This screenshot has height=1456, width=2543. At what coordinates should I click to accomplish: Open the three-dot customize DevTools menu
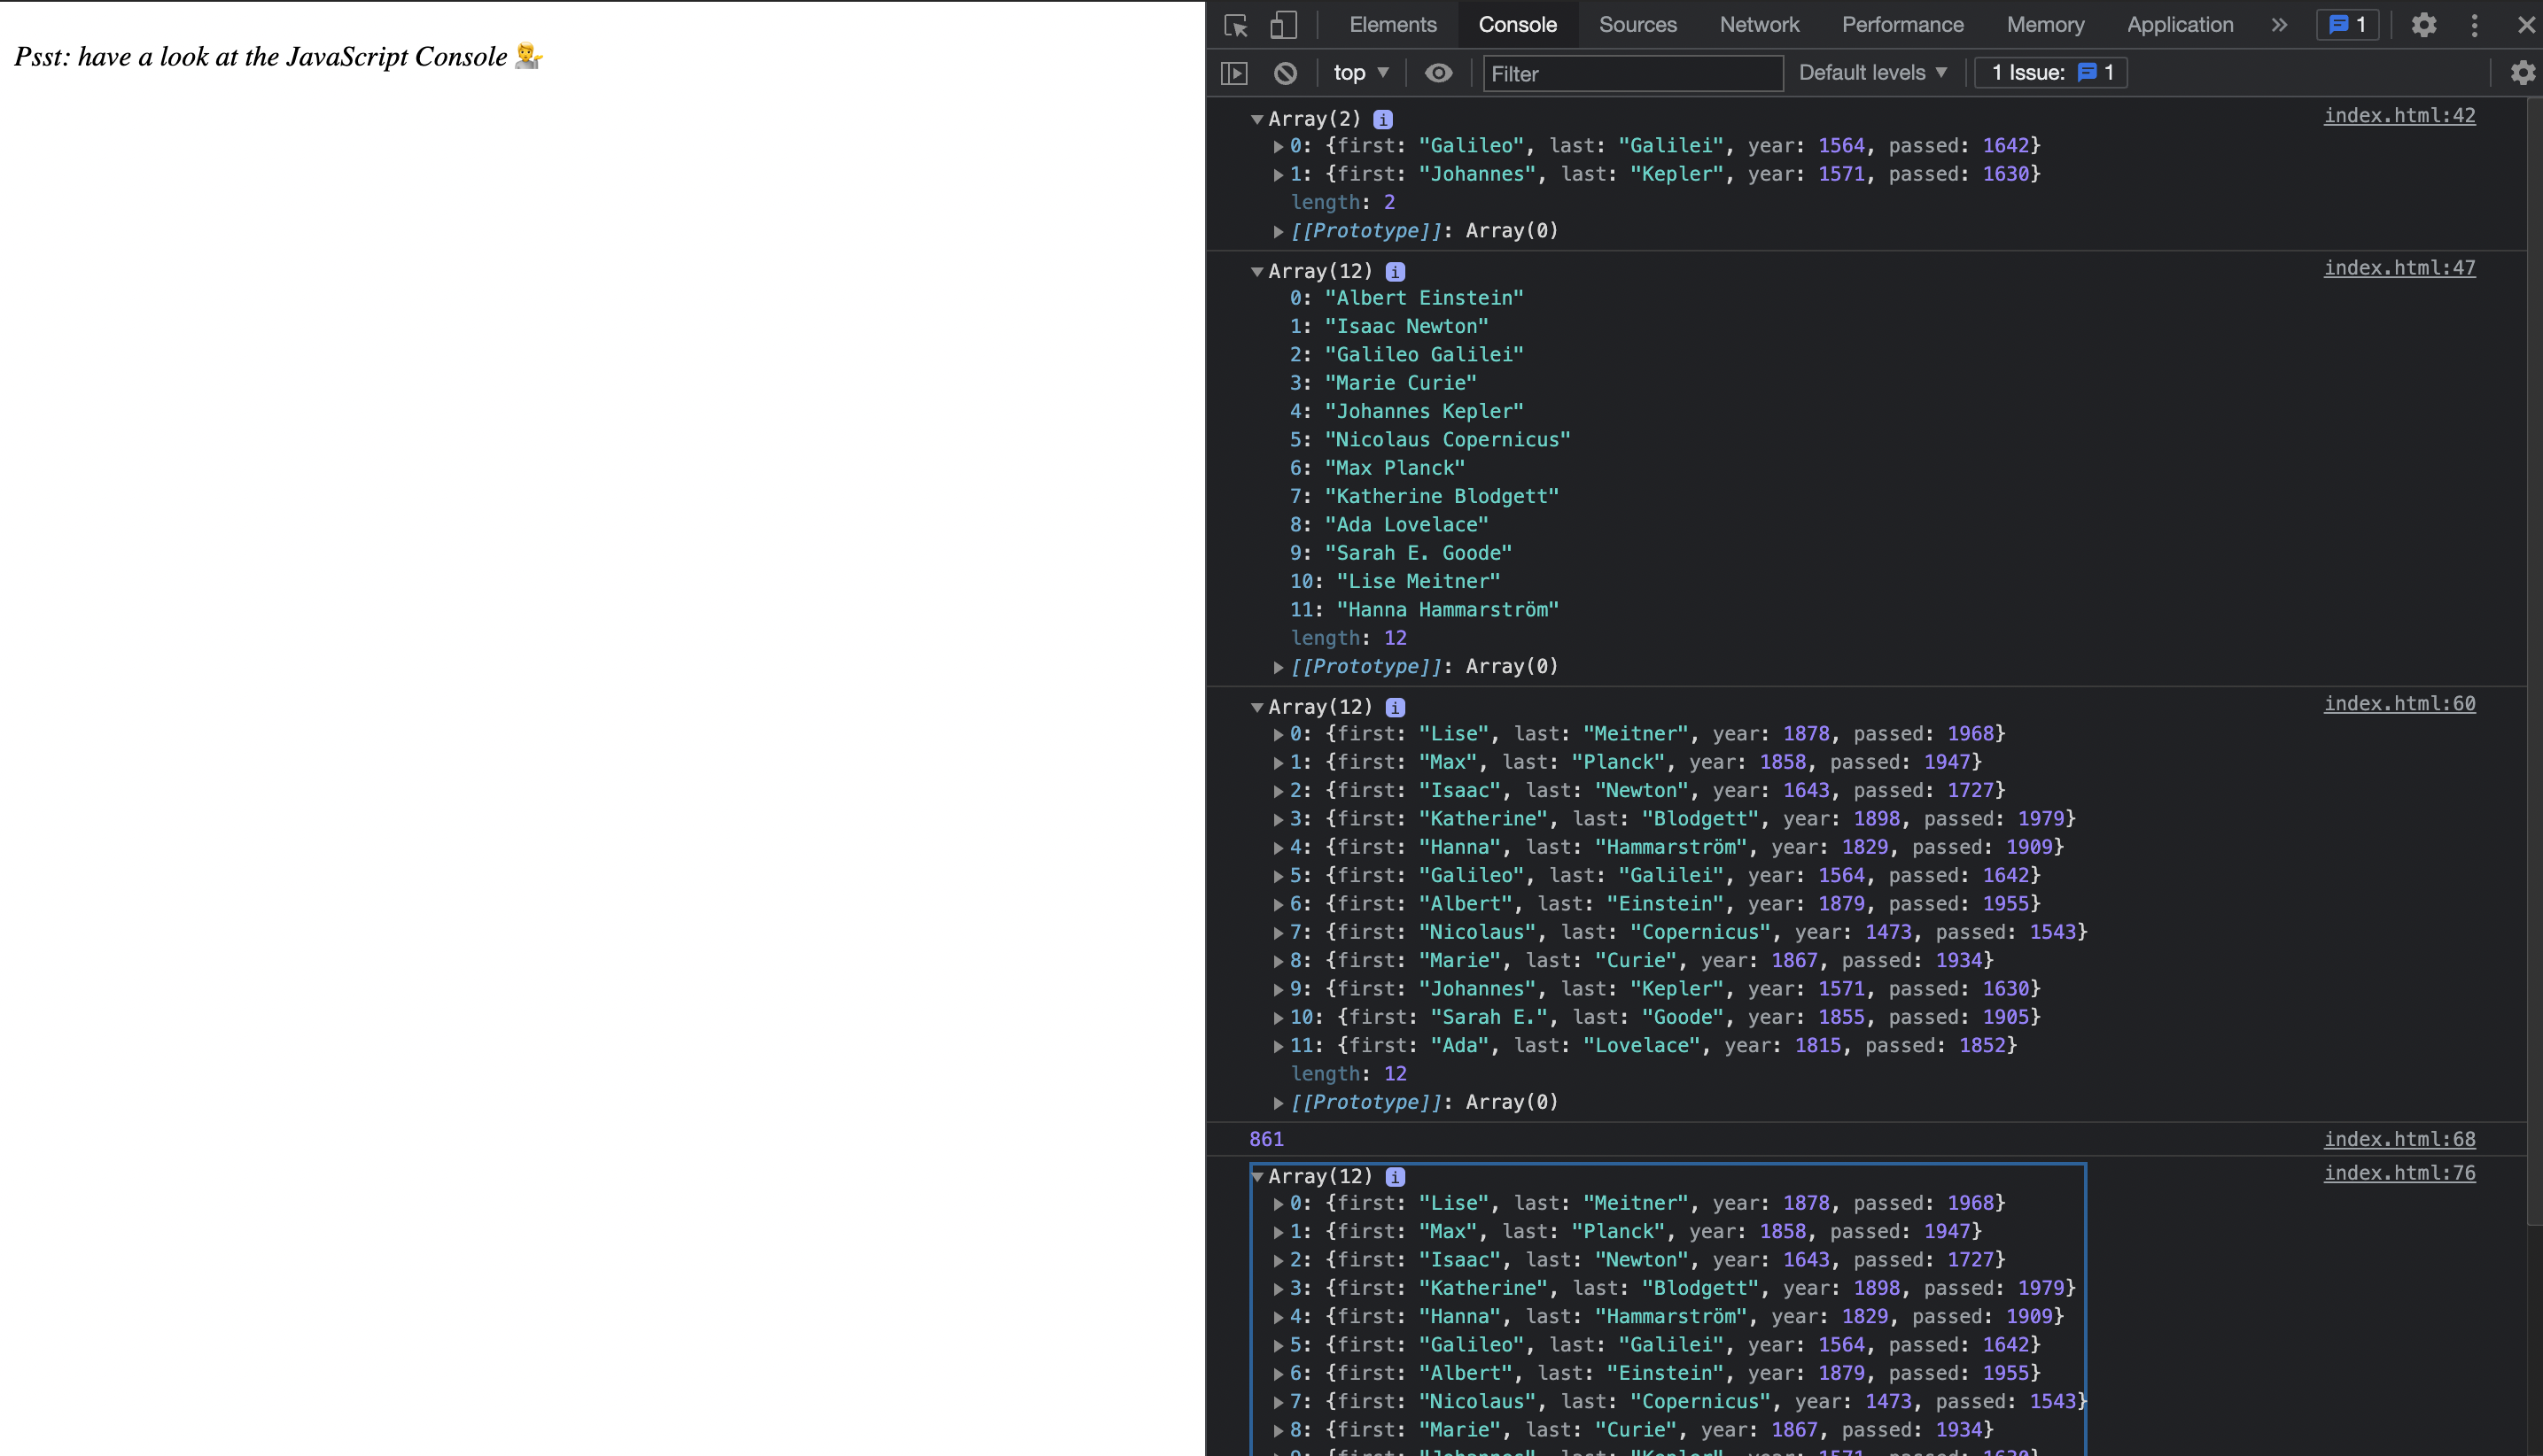coord(2474,25)
